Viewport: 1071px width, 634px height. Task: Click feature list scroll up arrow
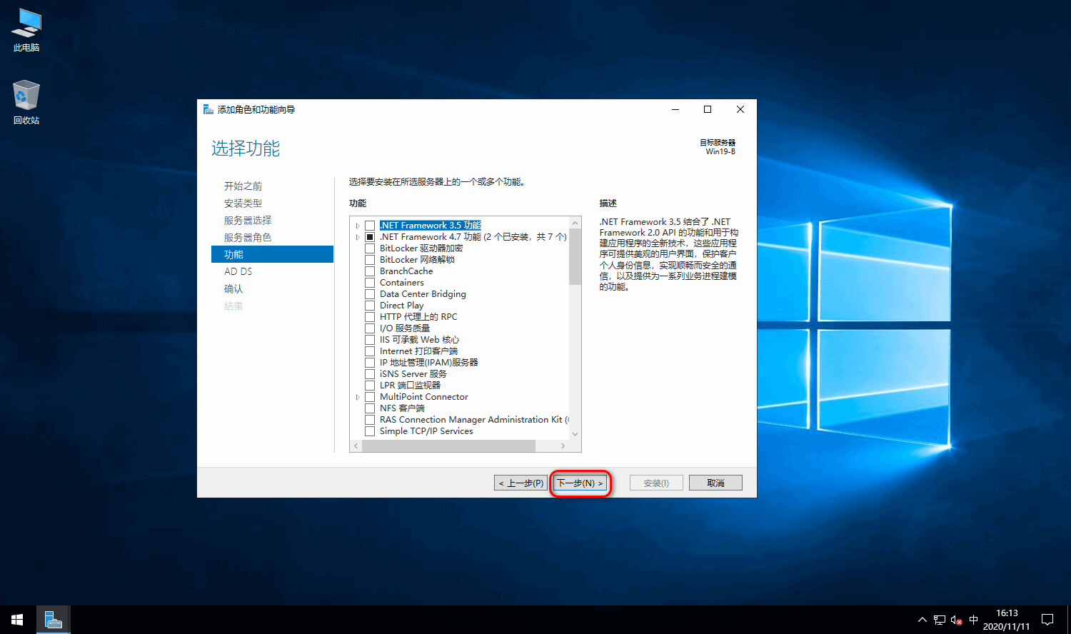[575, 223]
